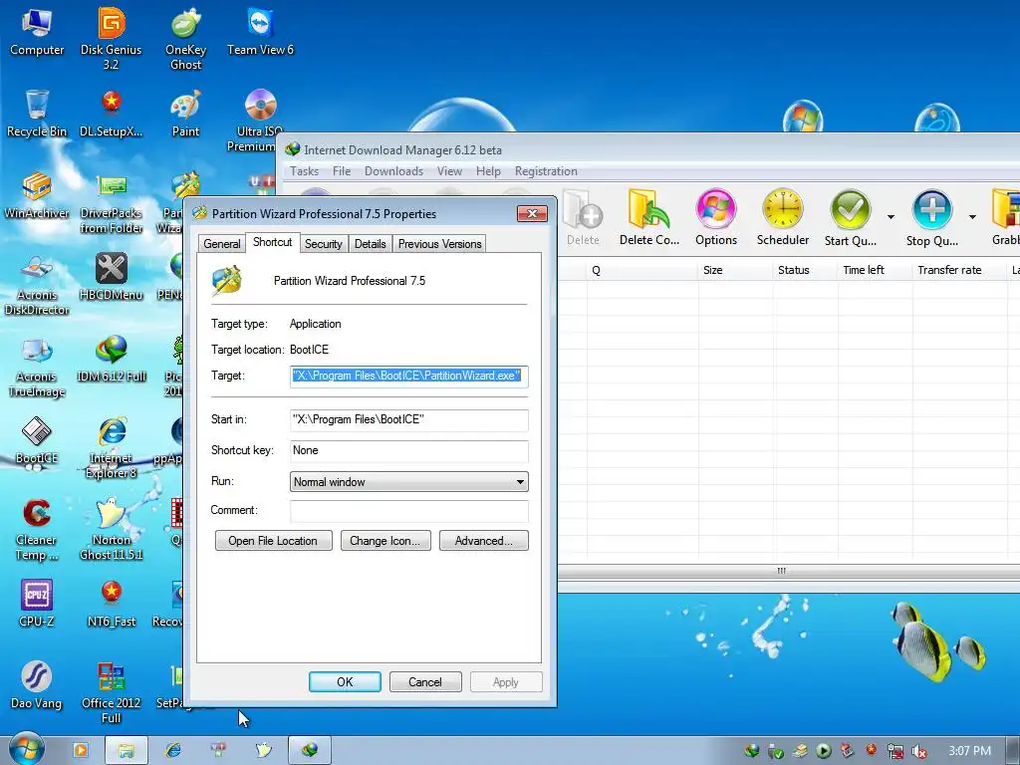The height and width of the screenshot is (765, 1020).
Task: Select the BootICE desktop icon
Action: 37,441
